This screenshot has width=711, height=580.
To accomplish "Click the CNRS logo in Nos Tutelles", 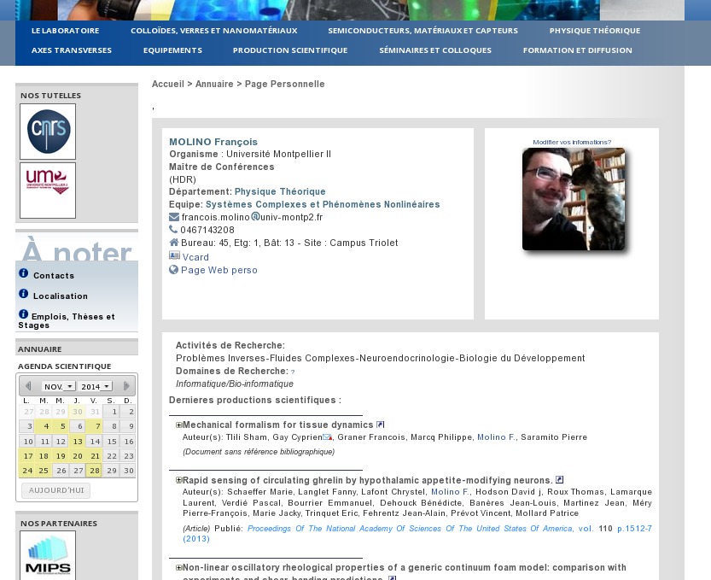I will coord(48,132).
